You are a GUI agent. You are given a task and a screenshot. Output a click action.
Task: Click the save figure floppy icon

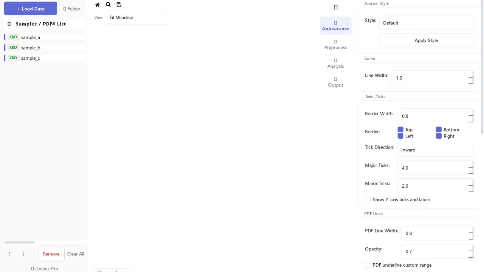(x=119, y=5)
